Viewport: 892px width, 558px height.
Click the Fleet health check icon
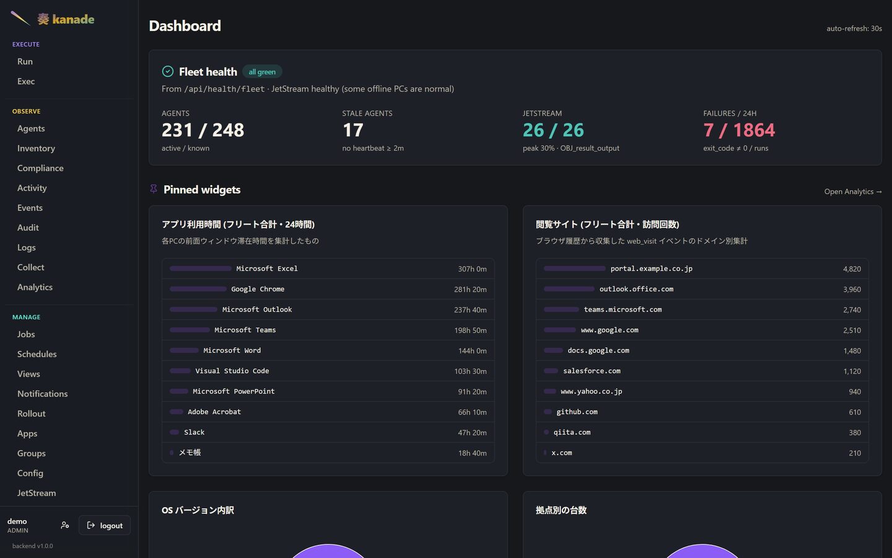coord(167,71)
